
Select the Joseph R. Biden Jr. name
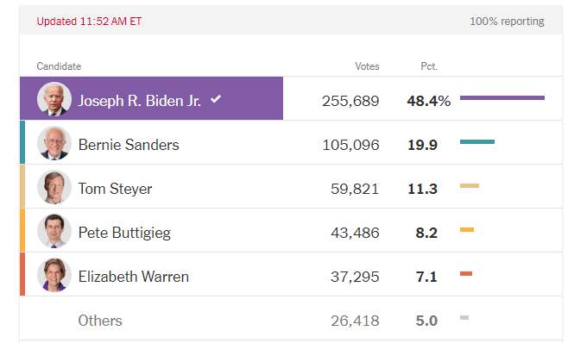pos(140,101)
